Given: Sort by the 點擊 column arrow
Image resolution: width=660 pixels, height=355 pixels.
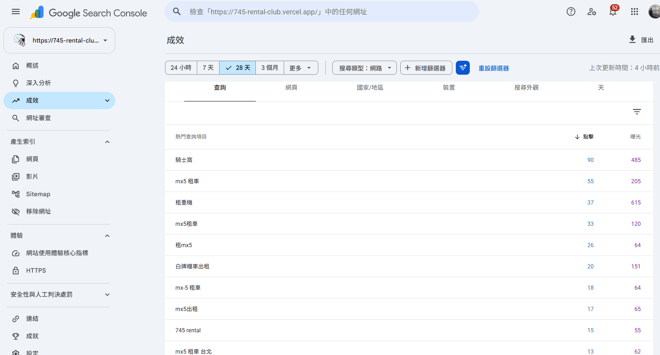Looking at the screenshot, I should (577, 137).
